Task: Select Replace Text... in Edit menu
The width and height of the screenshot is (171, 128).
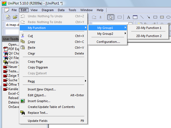Action: [x=38, y=113]
